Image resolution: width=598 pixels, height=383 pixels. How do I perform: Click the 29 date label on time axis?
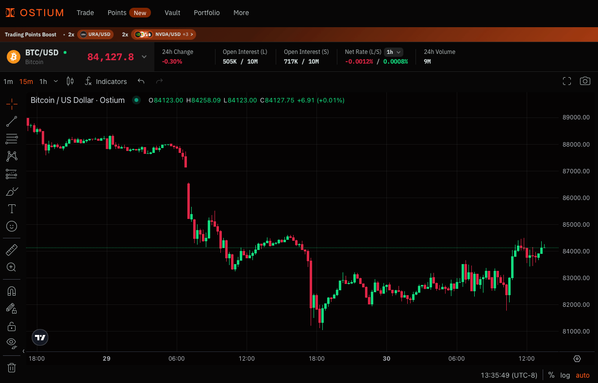coord(107,359)
